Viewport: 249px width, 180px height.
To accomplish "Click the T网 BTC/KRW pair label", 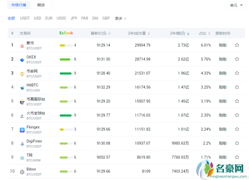I will tap(34, 160).
